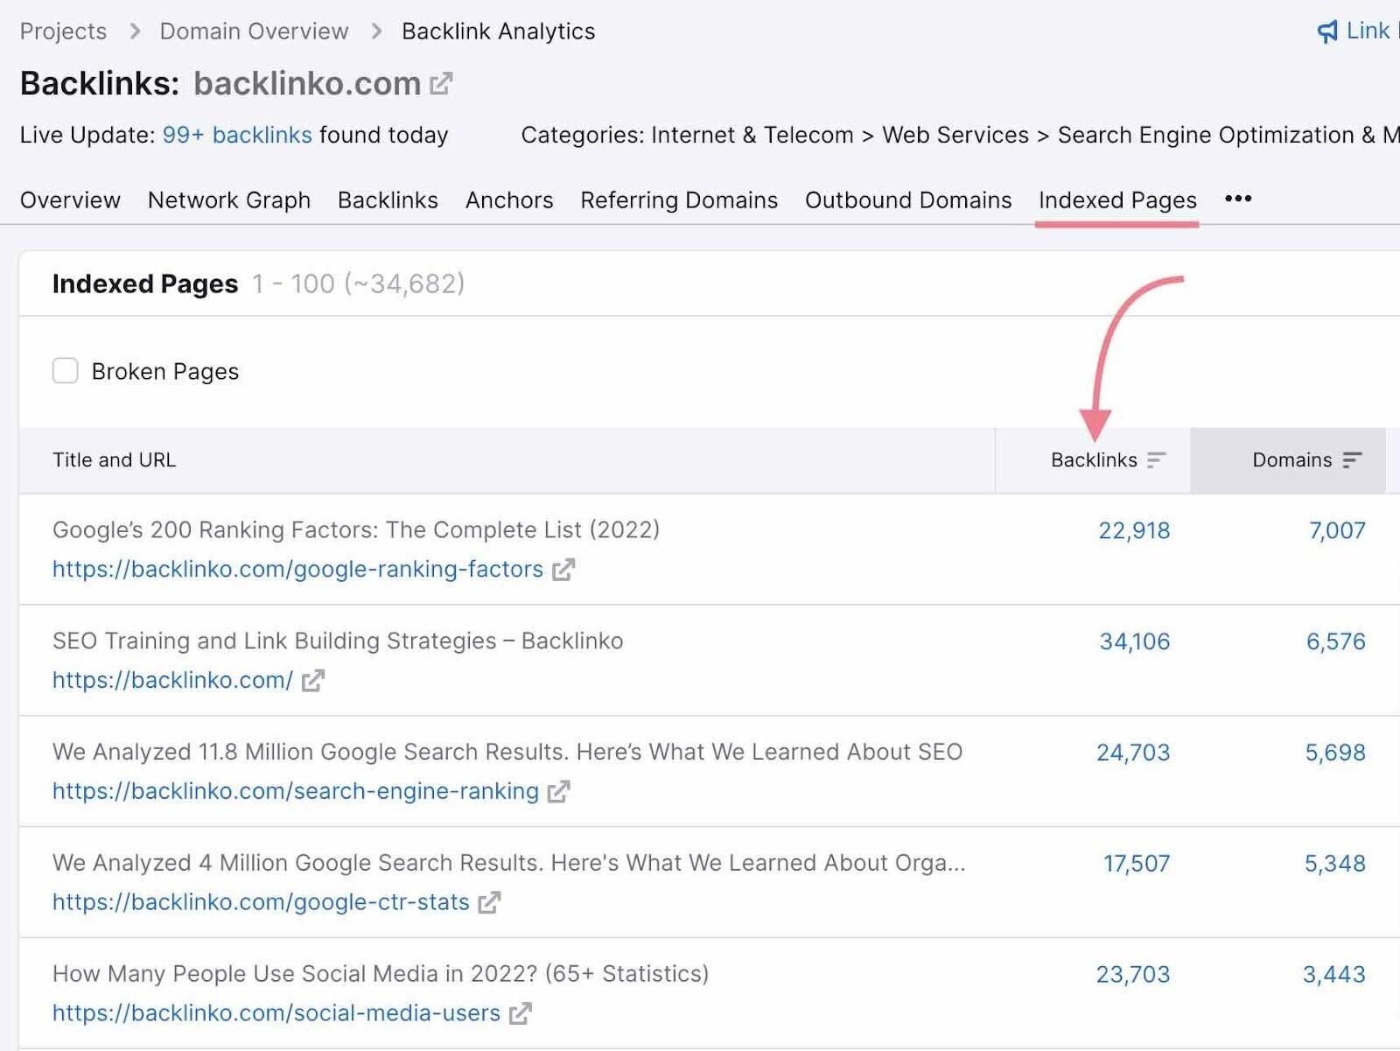The height and width of the screenshot is (1051, 1400).
Task: Open external link icon beside https://backlinko.com/
Action: coord(313,681)
